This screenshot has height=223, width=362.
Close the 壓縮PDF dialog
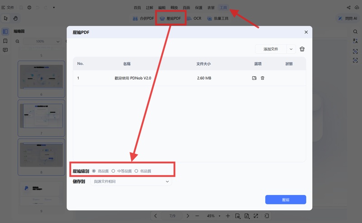point(306,32)
